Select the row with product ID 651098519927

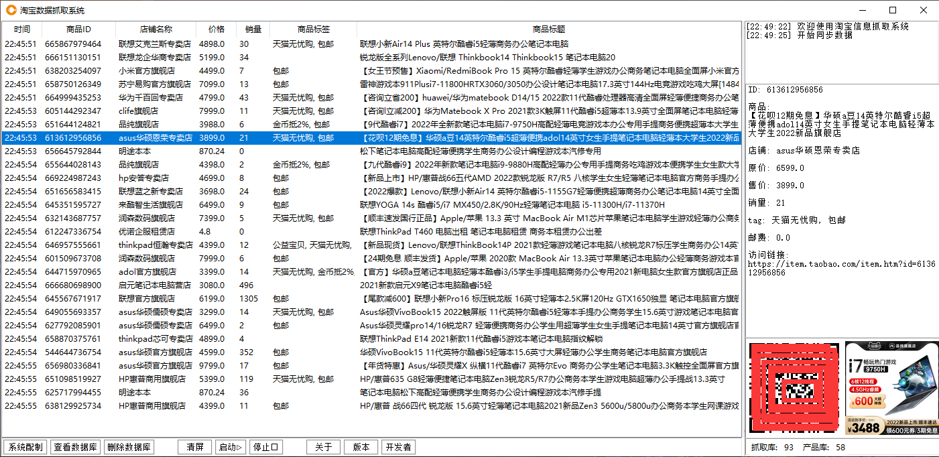(x=371, y=379)
